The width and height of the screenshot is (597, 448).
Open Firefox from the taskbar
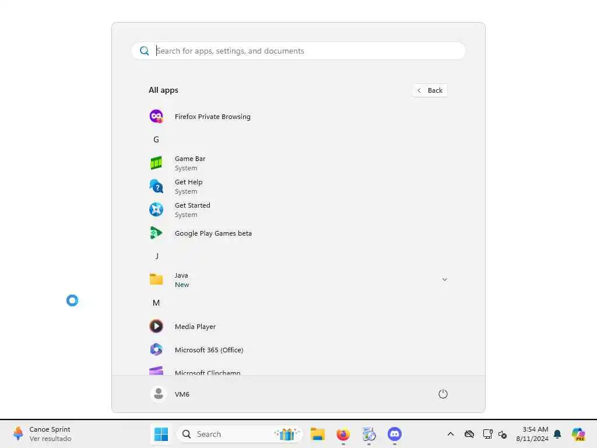click(x=343, y=434)
